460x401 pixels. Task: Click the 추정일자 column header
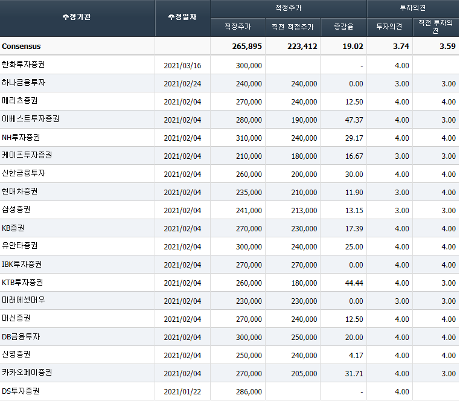point(182,17)
